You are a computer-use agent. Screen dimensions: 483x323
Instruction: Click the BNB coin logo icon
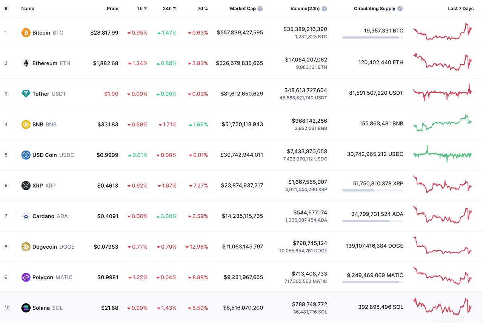tap(26, 125)
